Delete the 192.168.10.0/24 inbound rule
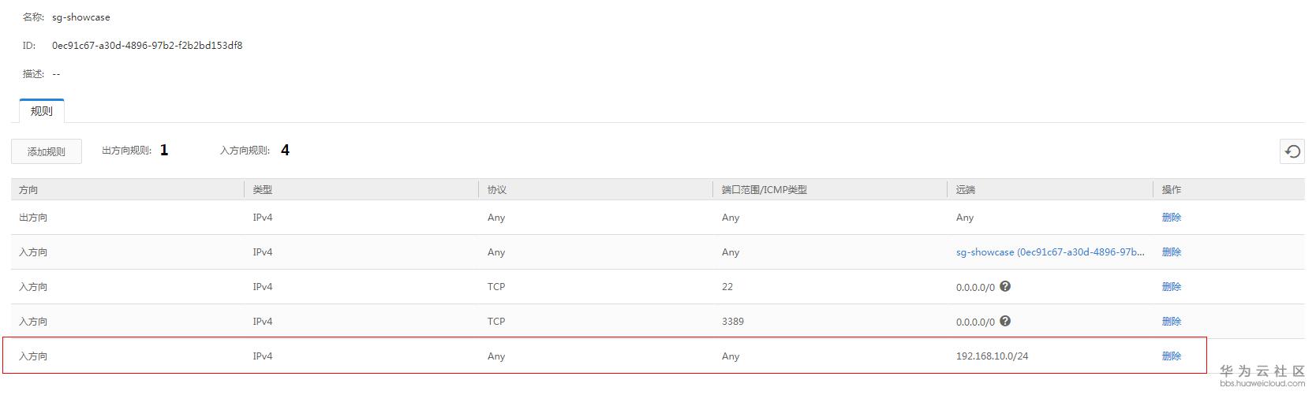Screen dimensions: 1316x395 [1171, 356]
